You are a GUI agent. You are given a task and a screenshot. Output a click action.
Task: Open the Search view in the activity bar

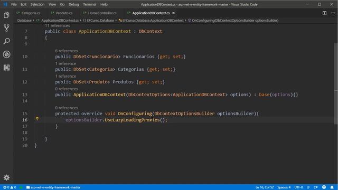pyautogui.click(x=6, y=41)
